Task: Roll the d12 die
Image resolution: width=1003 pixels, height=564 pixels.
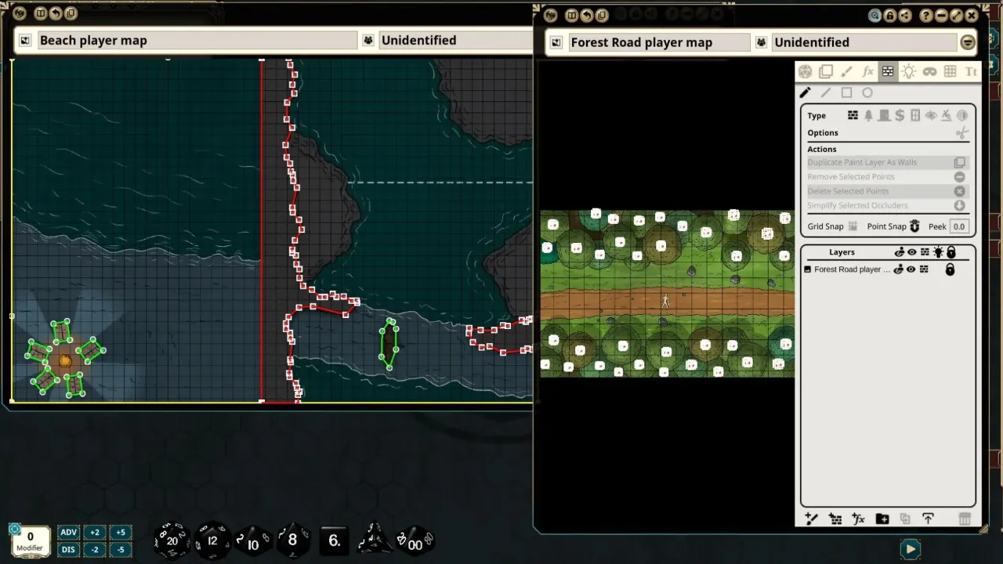Action: 212,540
